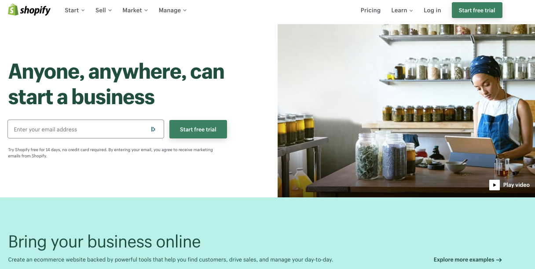Click Start free trial beside email field
This screenshot has width=535, height=269.
pyautogui.click(x=198, y=129)
